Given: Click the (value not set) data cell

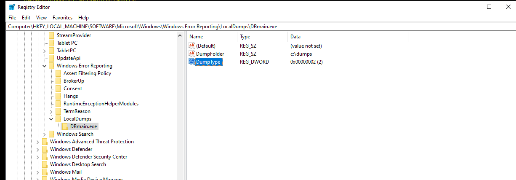Looking at the screenshot, I should 306,46.
